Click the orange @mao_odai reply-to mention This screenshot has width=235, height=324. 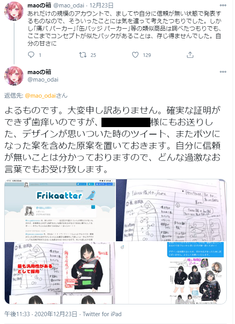coord(40,96)
